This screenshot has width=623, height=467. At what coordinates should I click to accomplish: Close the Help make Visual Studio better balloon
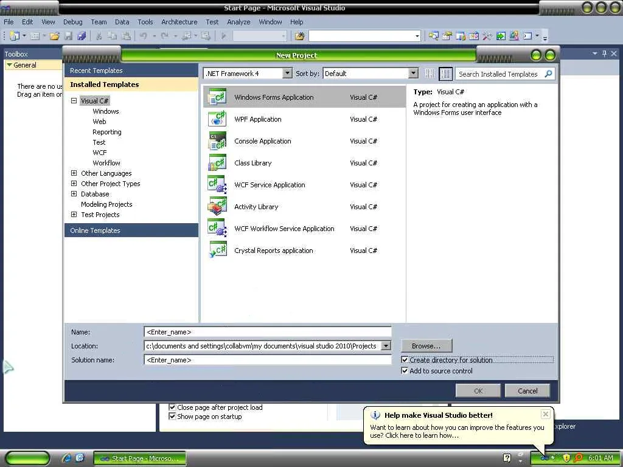pos(546,414)
